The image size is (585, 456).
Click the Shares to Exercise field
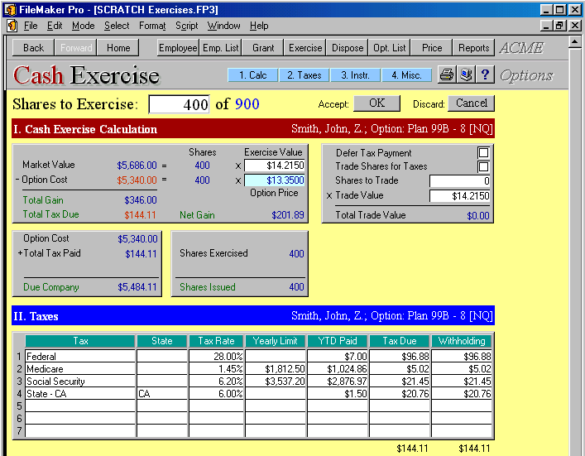point(179,104)
